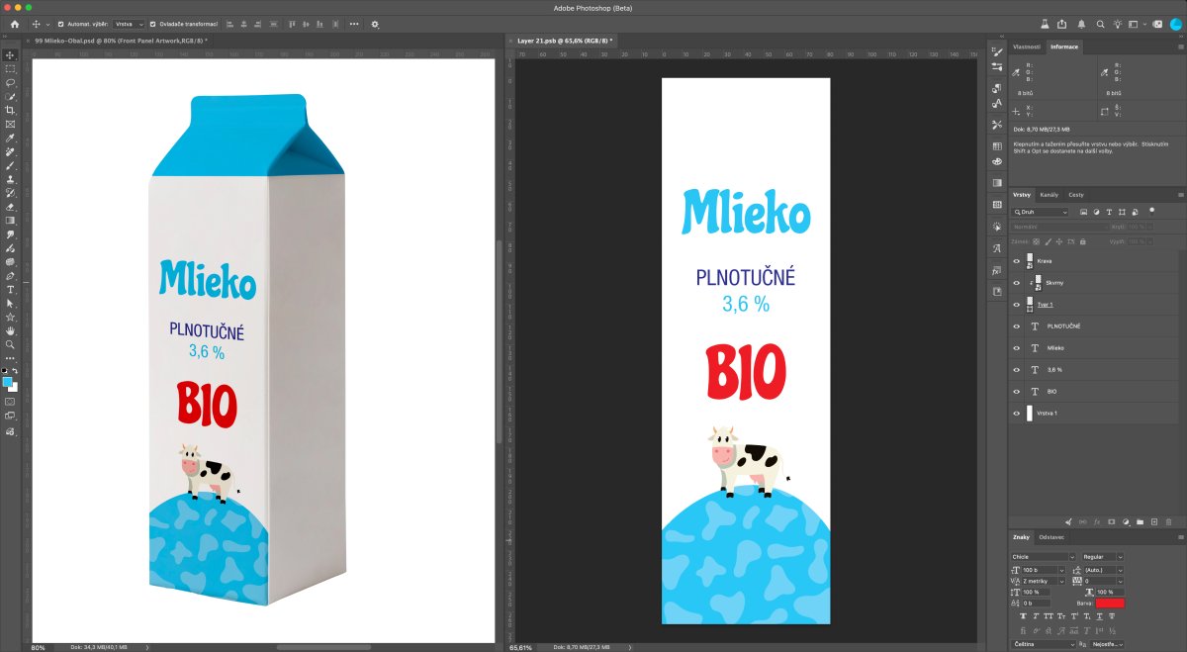Open the Čeština language dropdown

point(1044,644)
